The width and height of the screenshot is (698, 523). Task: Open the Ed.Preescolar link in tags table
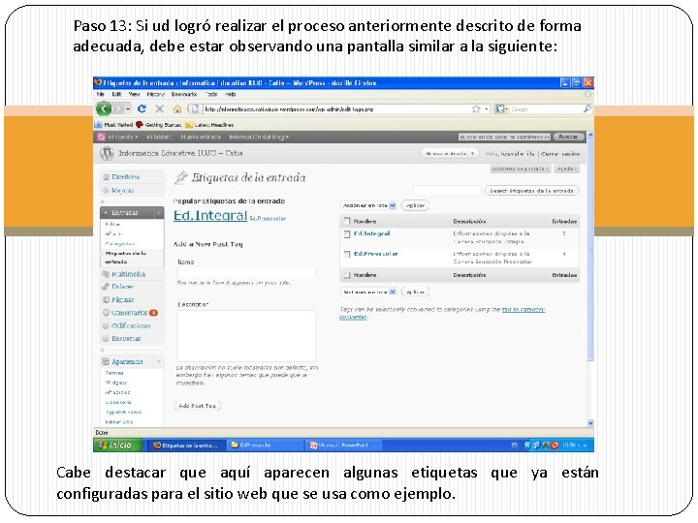click(376, 254)
